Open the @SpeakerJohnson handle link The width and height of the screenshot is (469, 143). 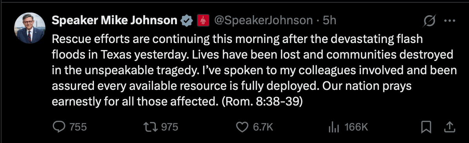click(263, 21)
